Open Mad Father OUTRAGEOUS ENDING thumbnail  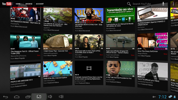[25, 14]
